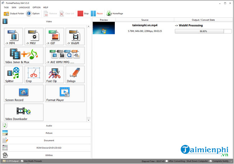Select the taimienphi.vn.mp4 file name

coord(145,25)
